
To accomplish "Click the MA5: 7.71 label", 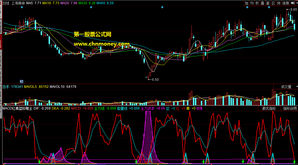I will pyautogui.click(x=34, y=3).
